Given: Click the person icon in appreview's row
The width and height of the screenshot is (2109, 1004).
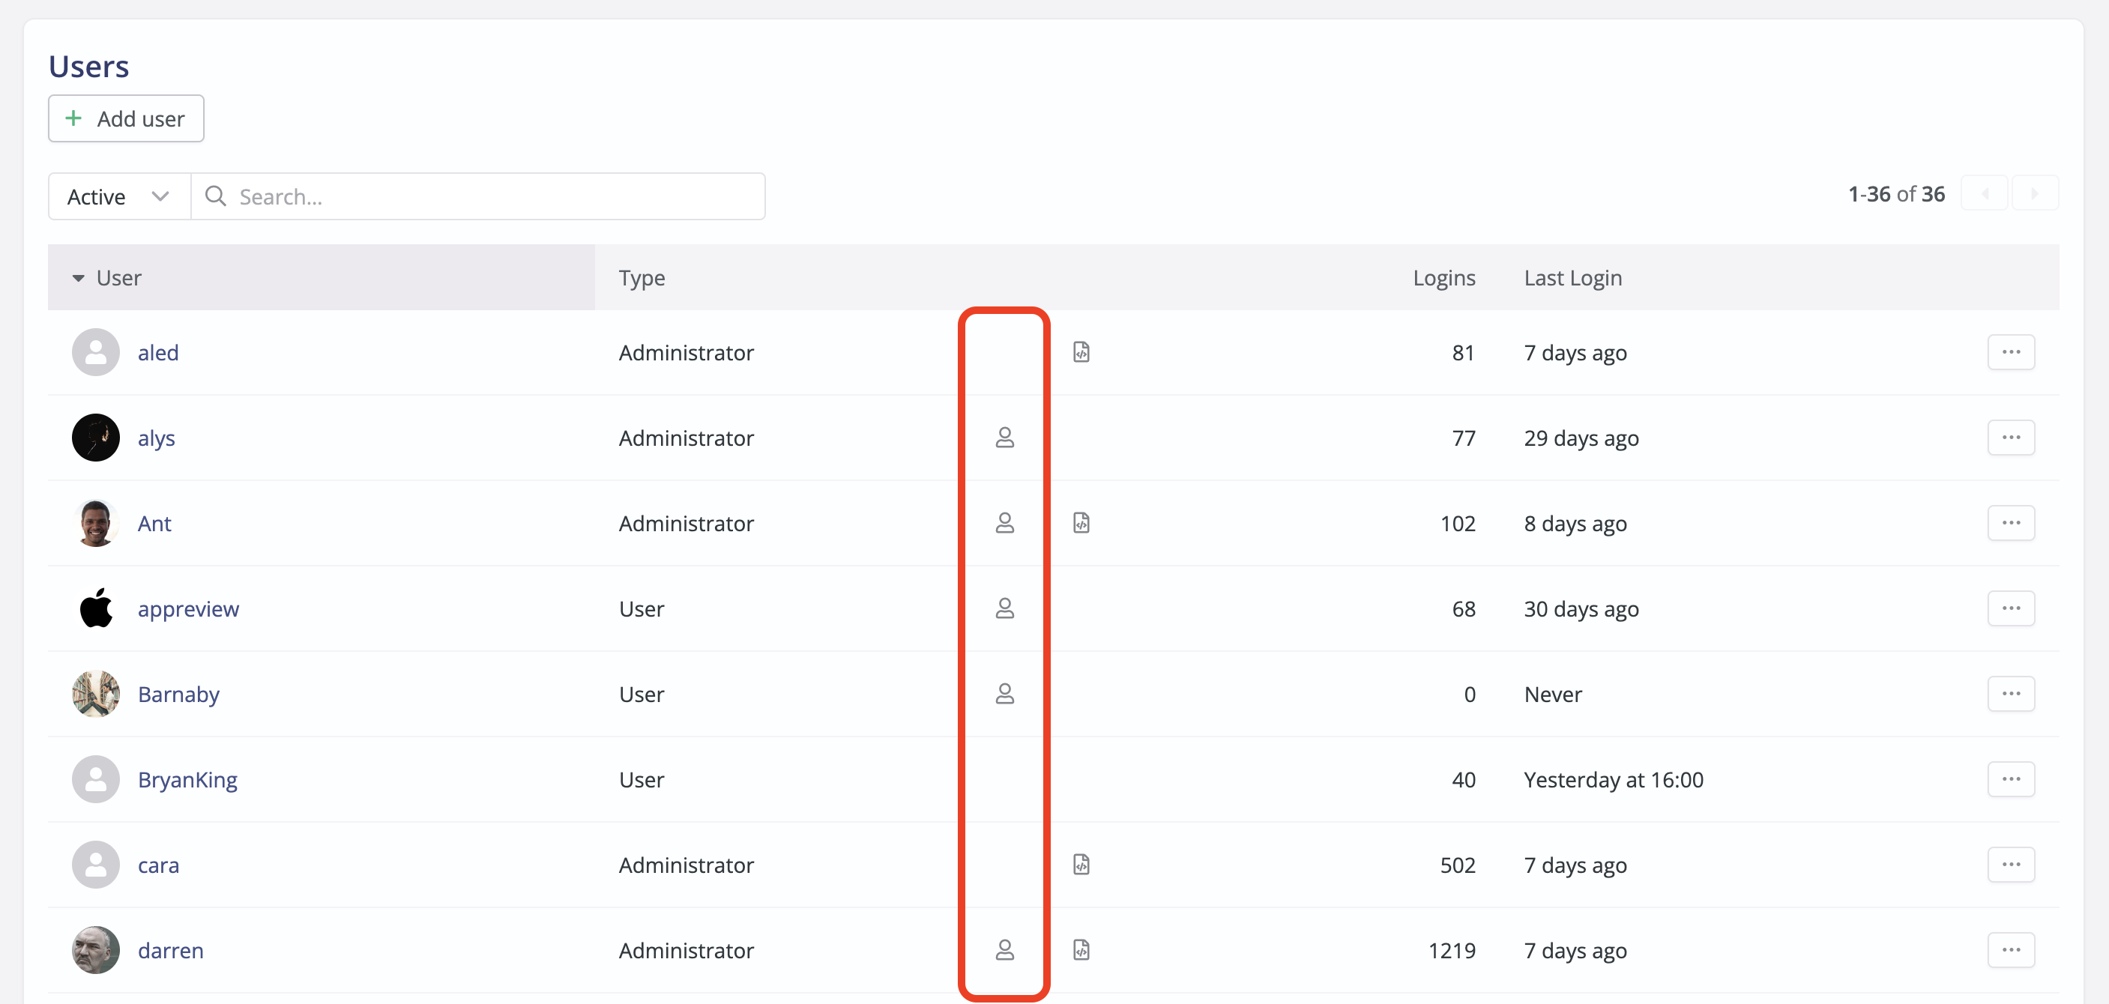Looking at the screenshot, I should tap(1005, 608).
